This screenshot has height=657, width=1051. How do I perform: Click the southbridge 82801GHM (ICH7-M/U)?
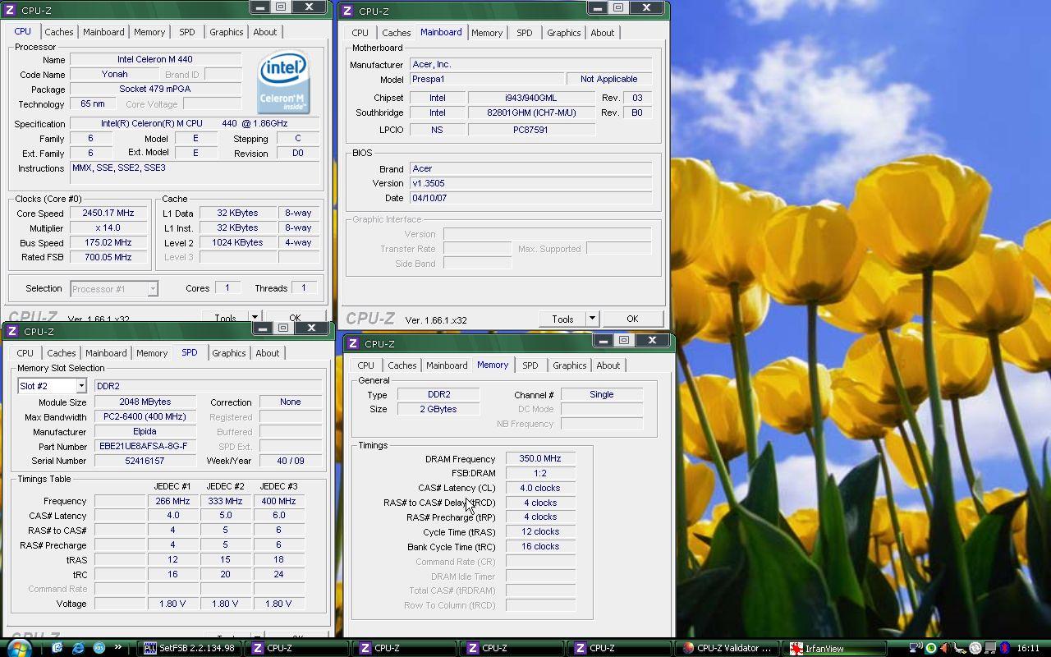(x=531, y=113)
